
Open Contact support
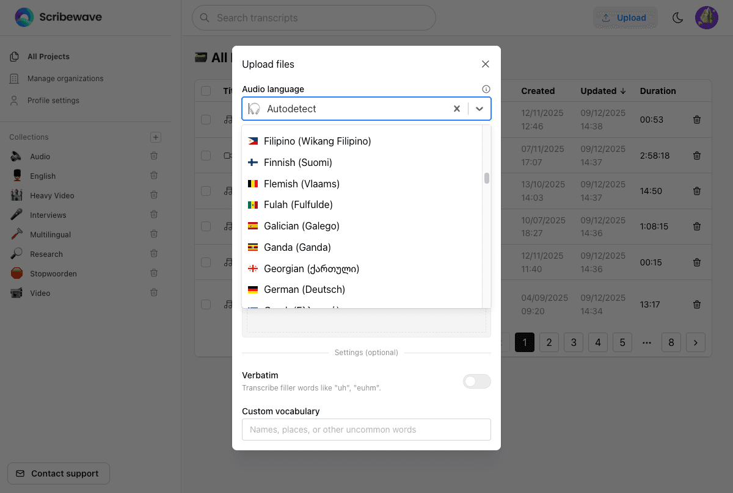click(x=58, y=473)
